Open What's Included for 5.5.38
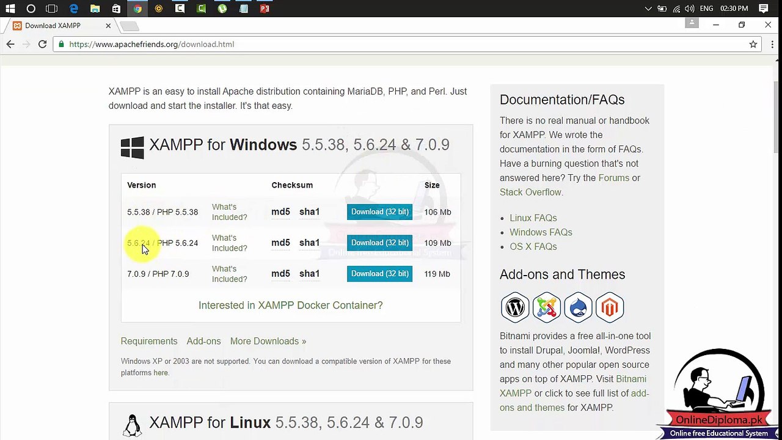The height and width of the screenshot is (440, 782). (x=229, y=212)
